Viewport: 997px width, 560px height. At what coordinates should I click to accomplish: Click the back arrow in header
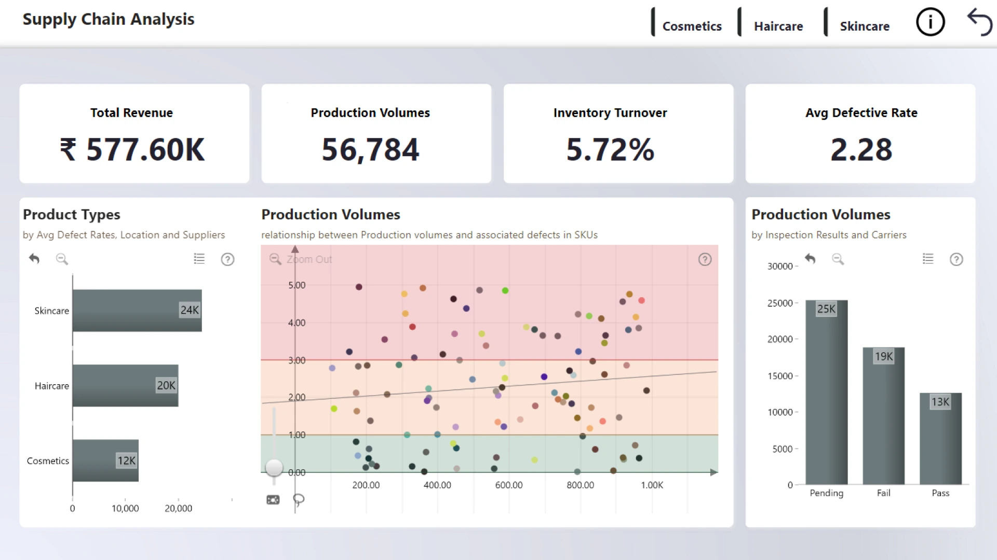tap(979, 22)
